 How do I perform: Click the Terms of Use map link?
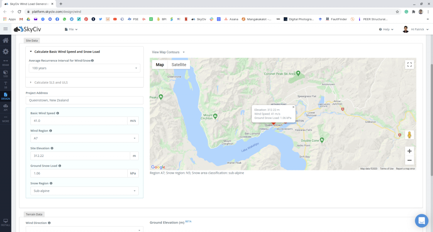(386, 169)
